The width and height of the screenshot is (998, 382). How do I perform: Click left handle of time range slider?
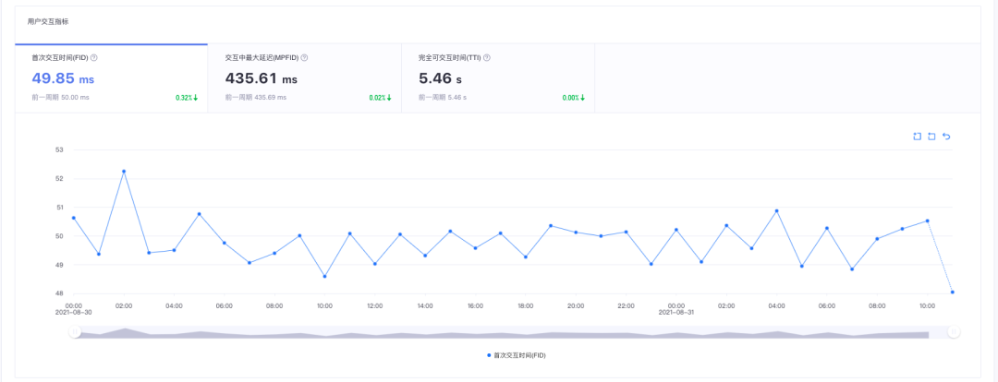click(x=75, y=331)
